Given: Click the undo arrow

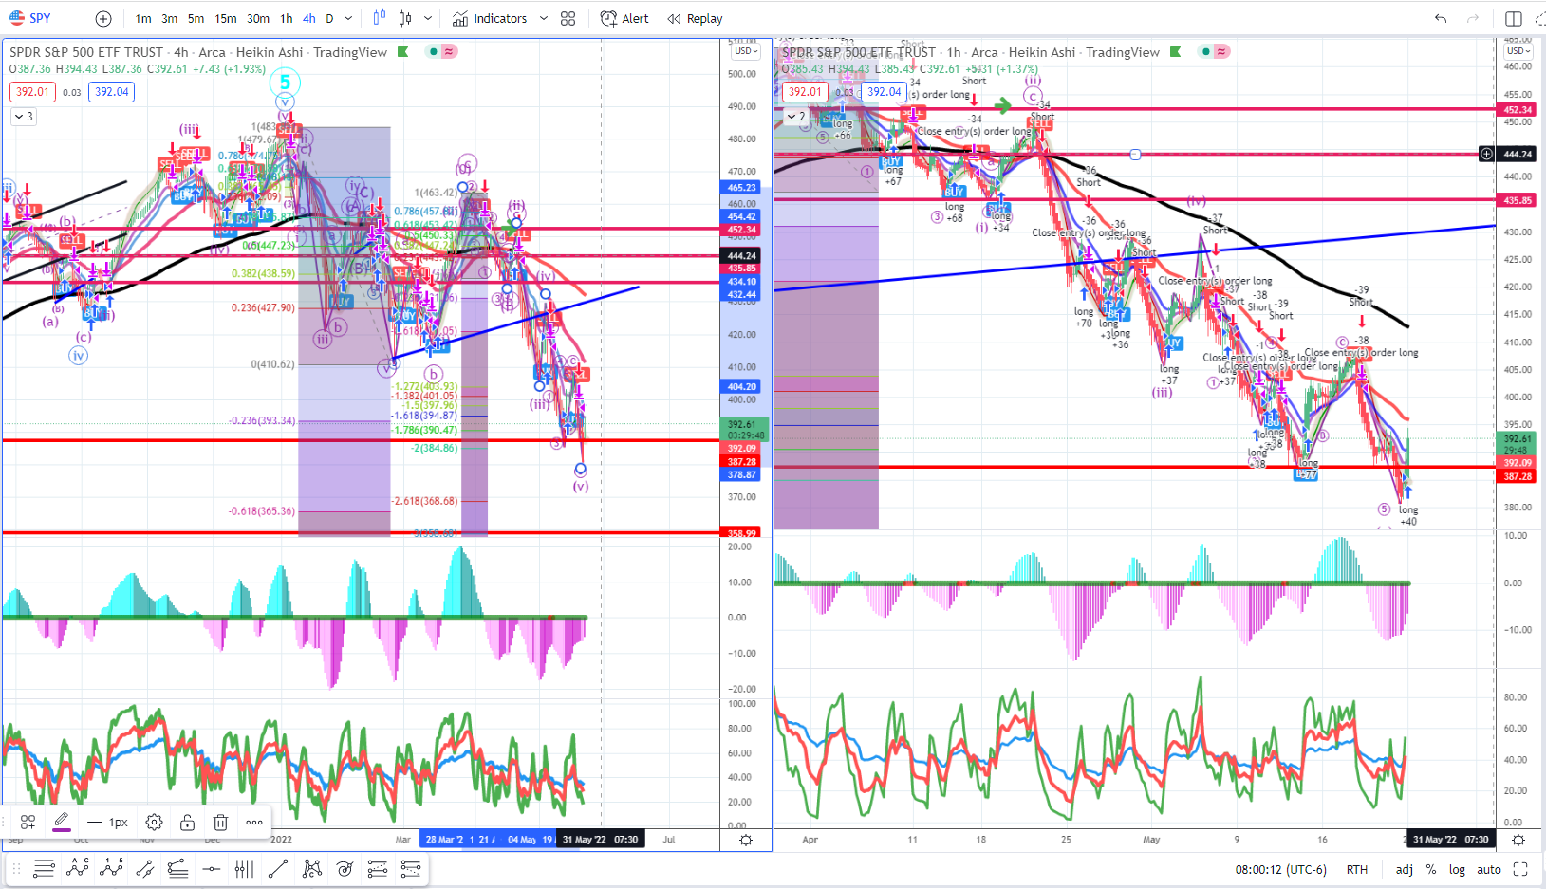Looking at the screenshot, I should pos(1441,19).
